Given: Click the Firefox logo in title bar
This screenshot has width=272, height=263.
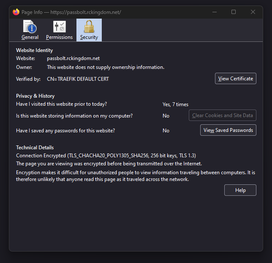Looking at the screenshot, I should (x=16, y=12).
